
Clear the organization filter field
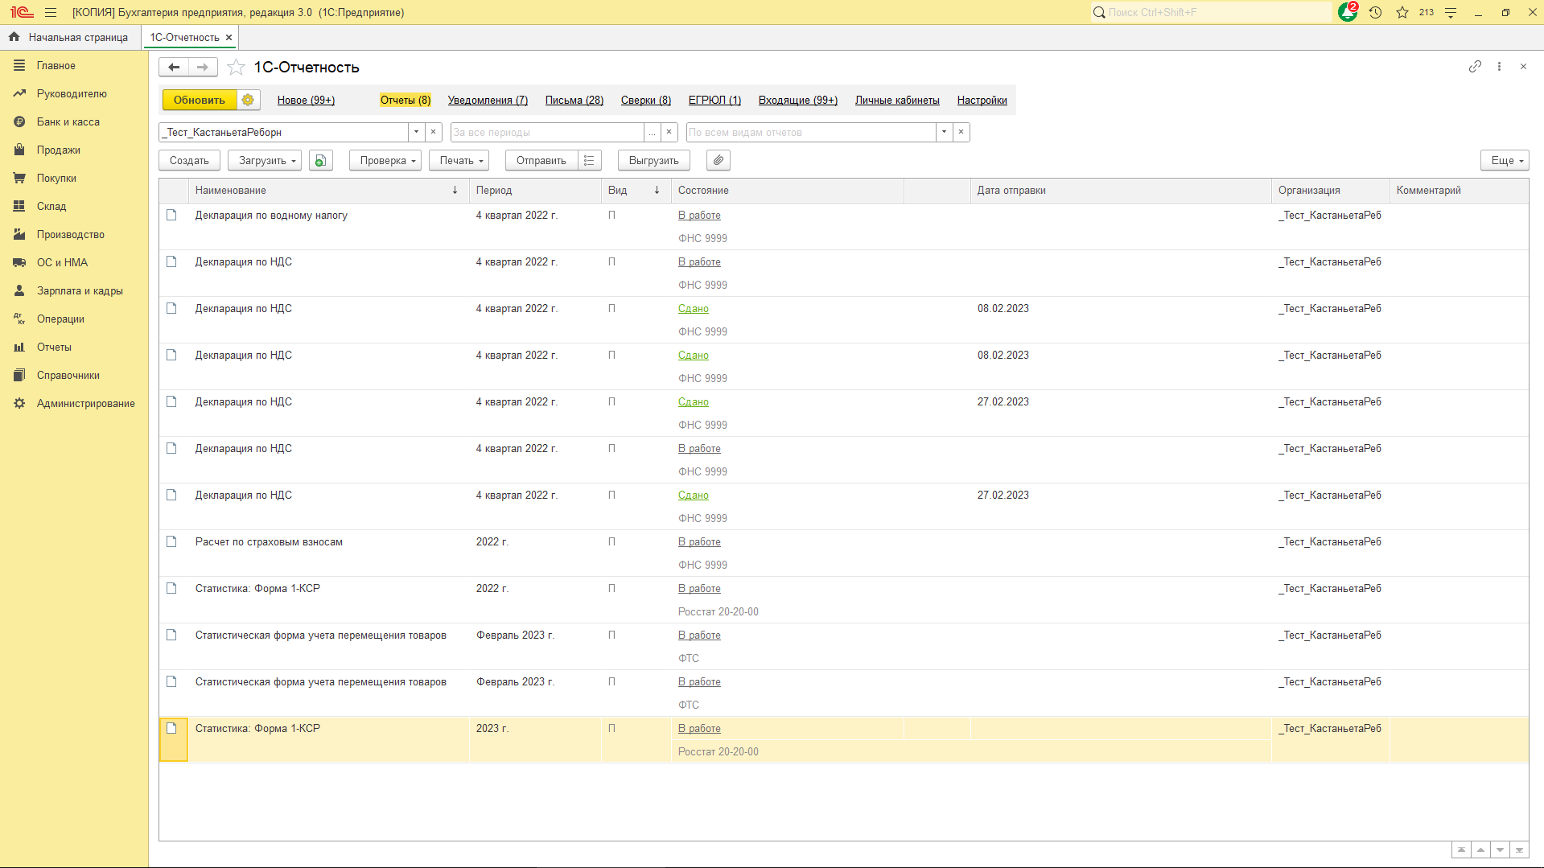(433, 132)
